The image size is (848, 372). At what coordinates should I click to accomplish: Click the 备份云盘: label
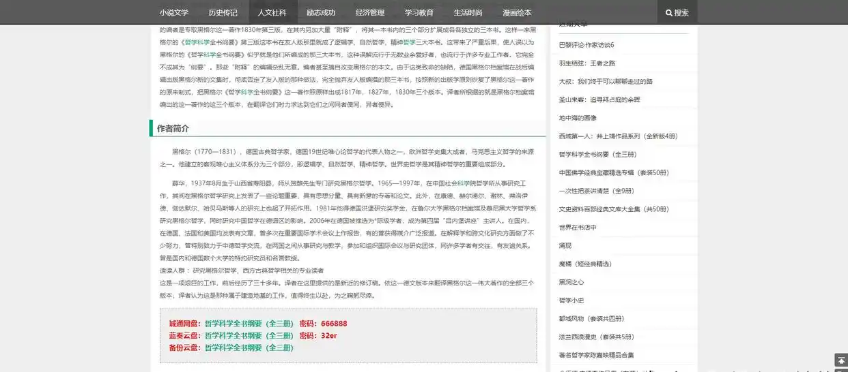(185, 347)
